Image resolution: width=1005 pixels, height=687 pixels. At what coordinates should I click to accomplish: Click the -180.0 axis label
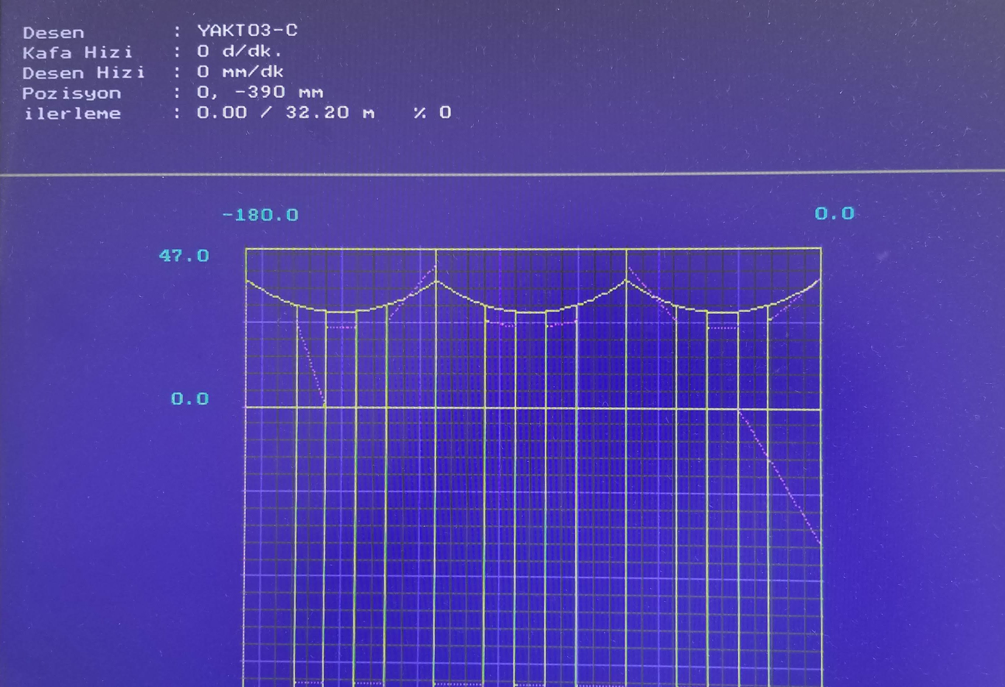pyautogui.click(x=260, y=215)
